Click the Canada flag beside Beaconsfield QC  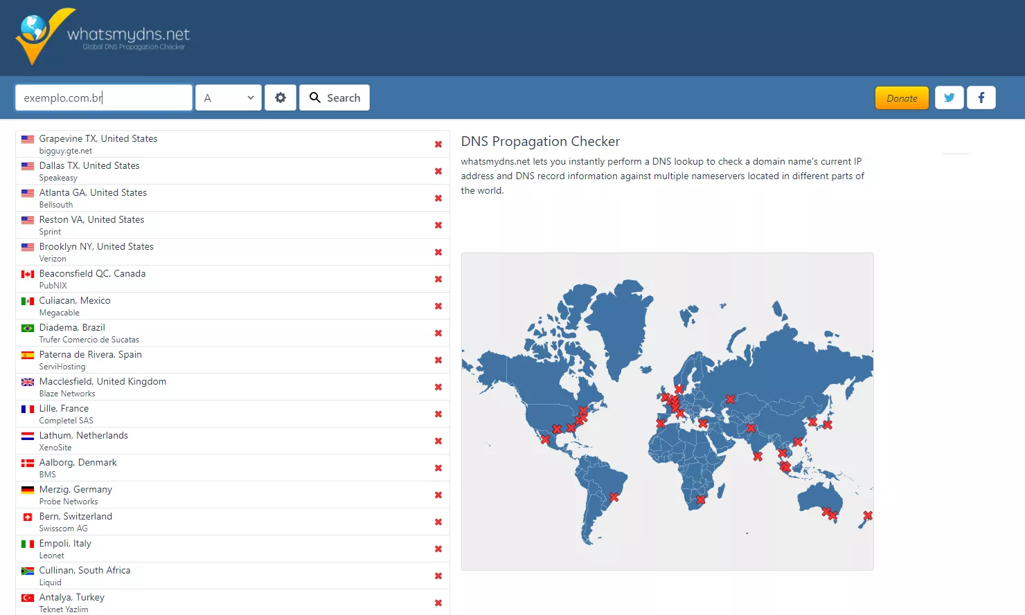28,274
